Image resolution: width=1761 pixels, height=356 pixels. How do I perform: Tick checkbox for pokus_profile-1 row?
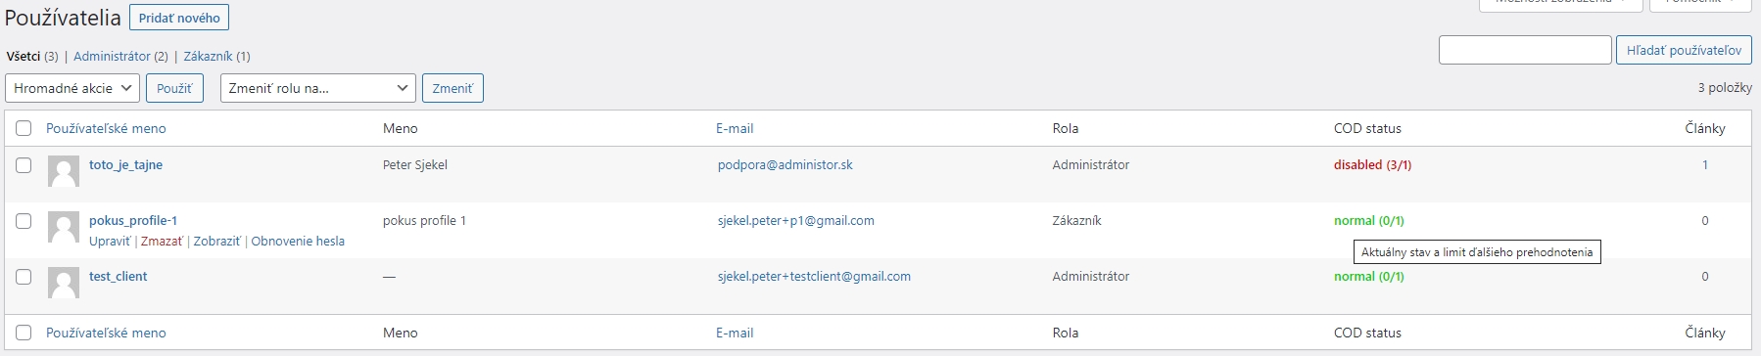tap(24, 221)
